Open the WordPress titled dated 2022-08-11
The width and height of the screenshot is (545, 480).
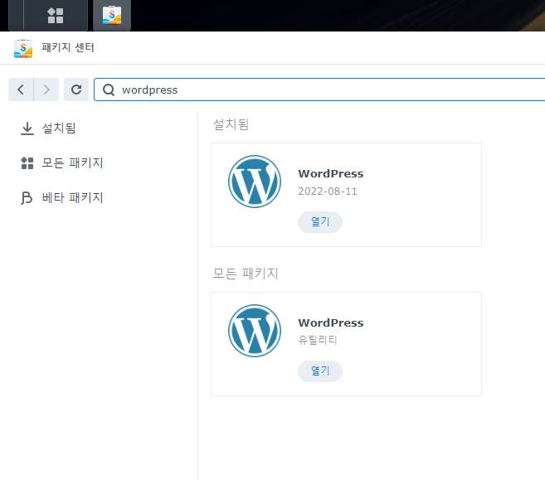[330, 173]
